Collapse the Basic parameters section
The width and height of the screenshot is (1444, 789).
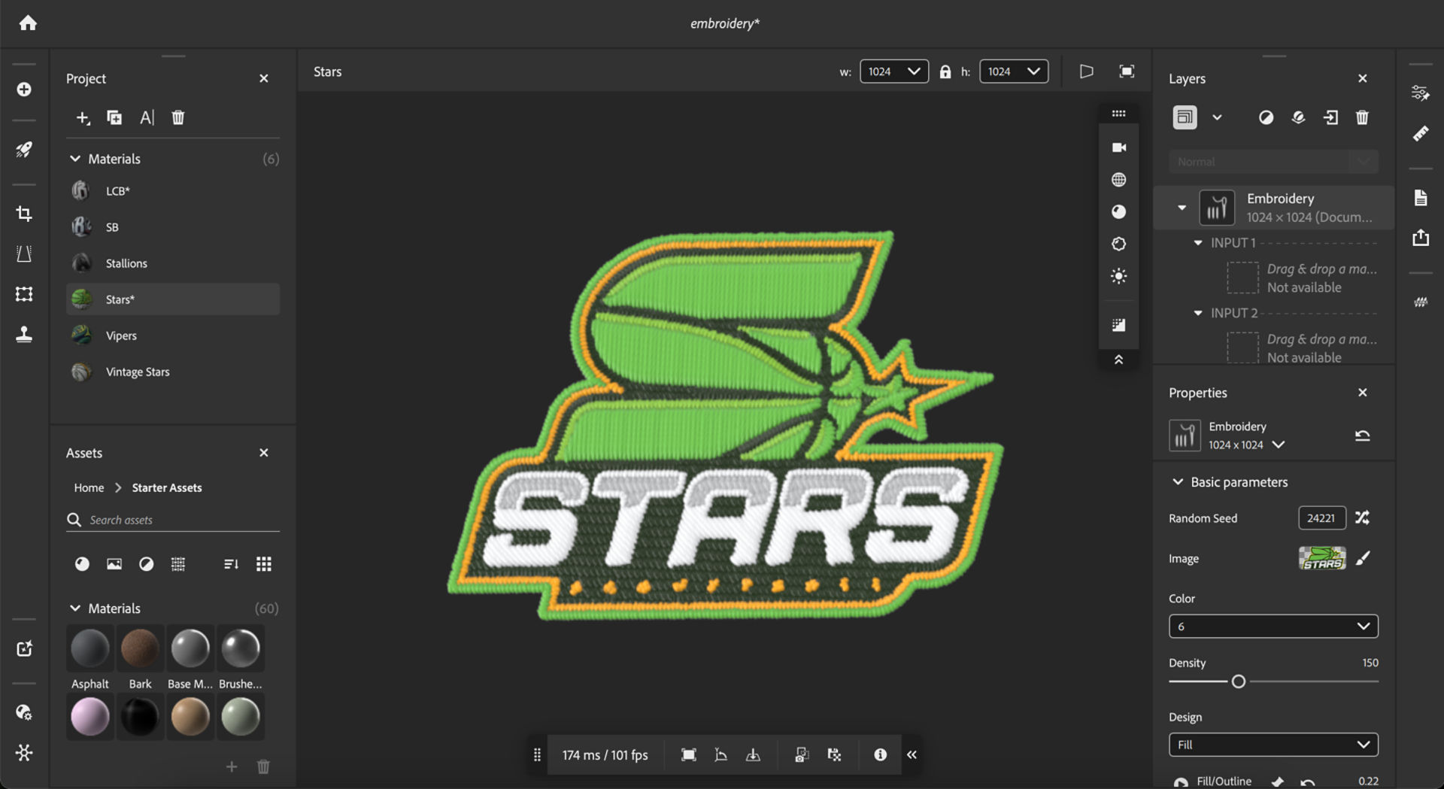pos(1178,482)
